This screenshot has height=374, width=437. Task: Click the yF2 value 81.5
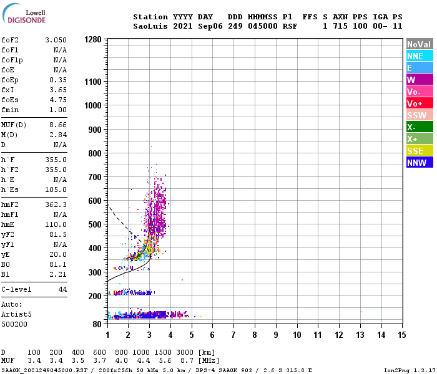(x=58, y=234)
